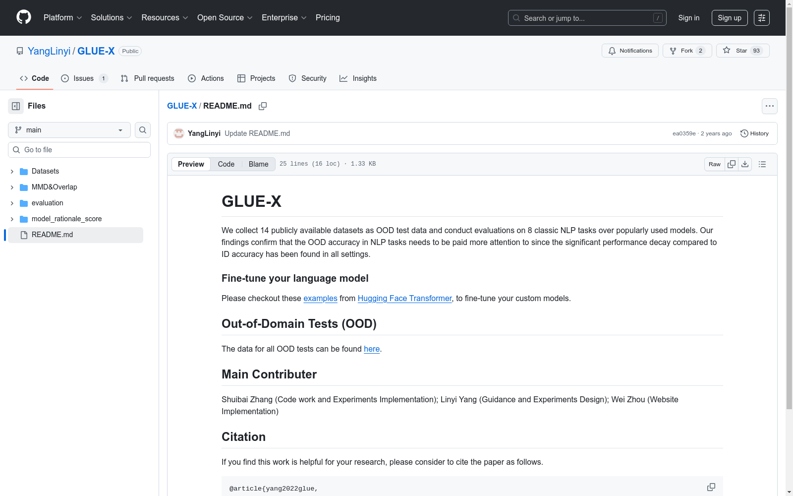Expand the model_rationale_score folder chevron
Image resolution: width=793 pixels, height=496 pixels.
click(x=12, y=219)
